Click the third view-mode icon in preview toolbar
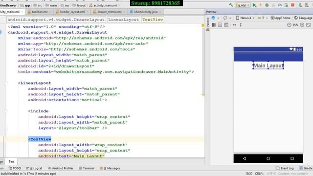Screen dimensions: 313x176 226,25
